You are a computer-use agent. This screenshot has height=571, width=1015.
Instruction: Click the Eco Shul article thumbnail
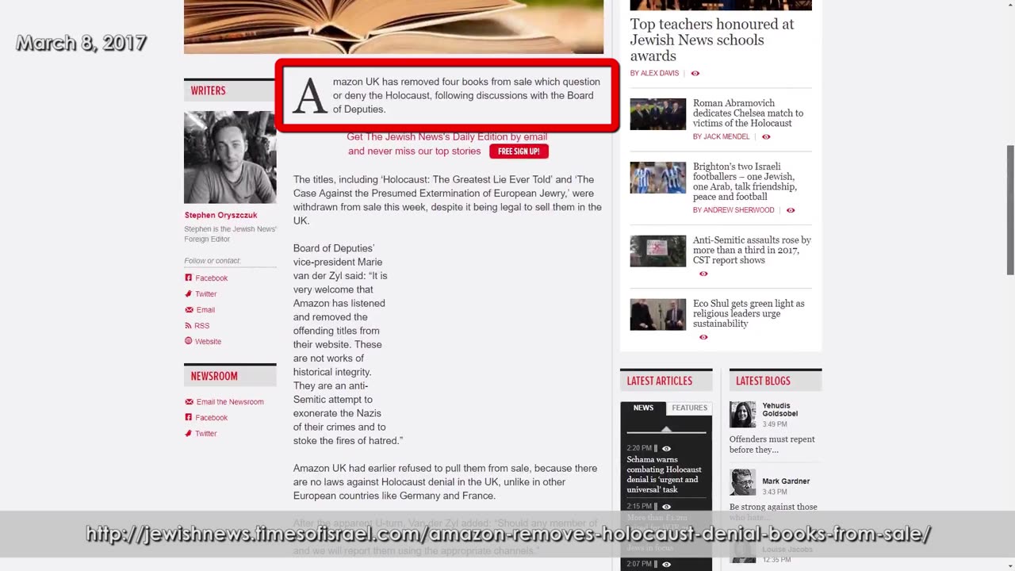(x=658, y=315)
